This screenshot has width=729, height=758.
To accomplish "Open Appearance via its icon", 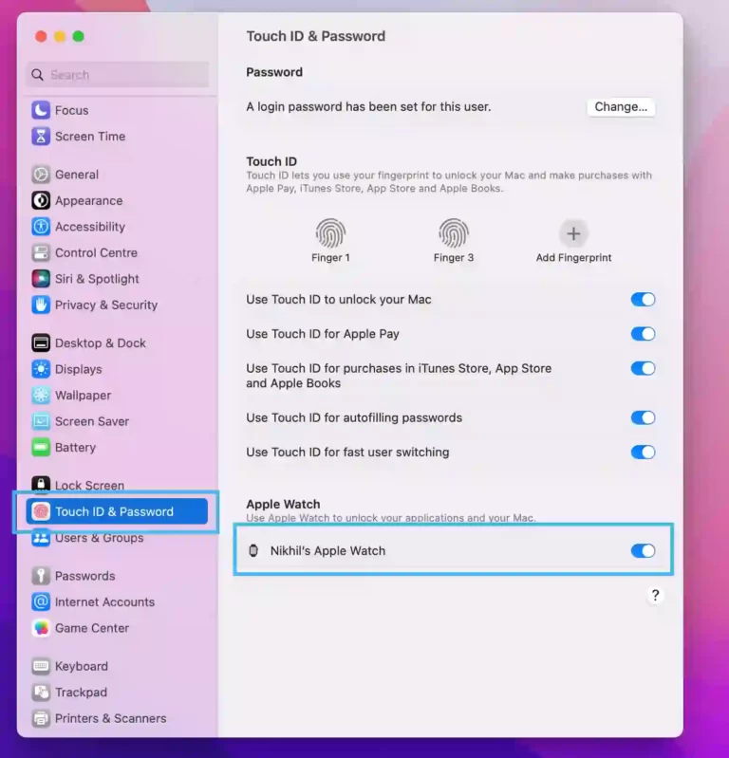I will click(x=41, y=200).
